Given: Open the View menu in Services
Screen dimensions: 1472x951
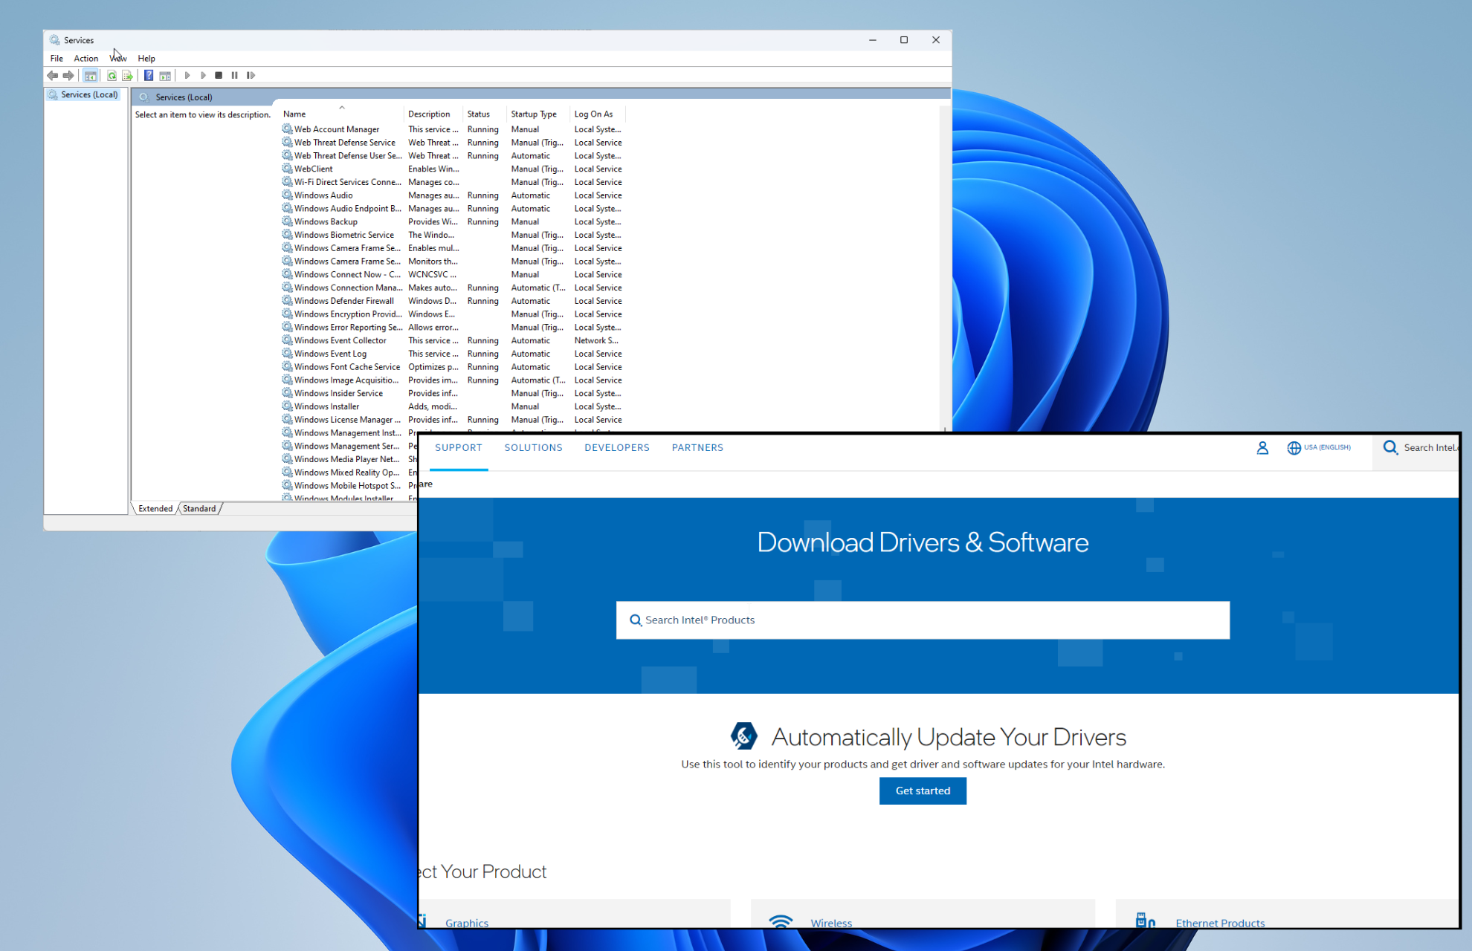Looking at the screenshot, I should coord(118,58).
